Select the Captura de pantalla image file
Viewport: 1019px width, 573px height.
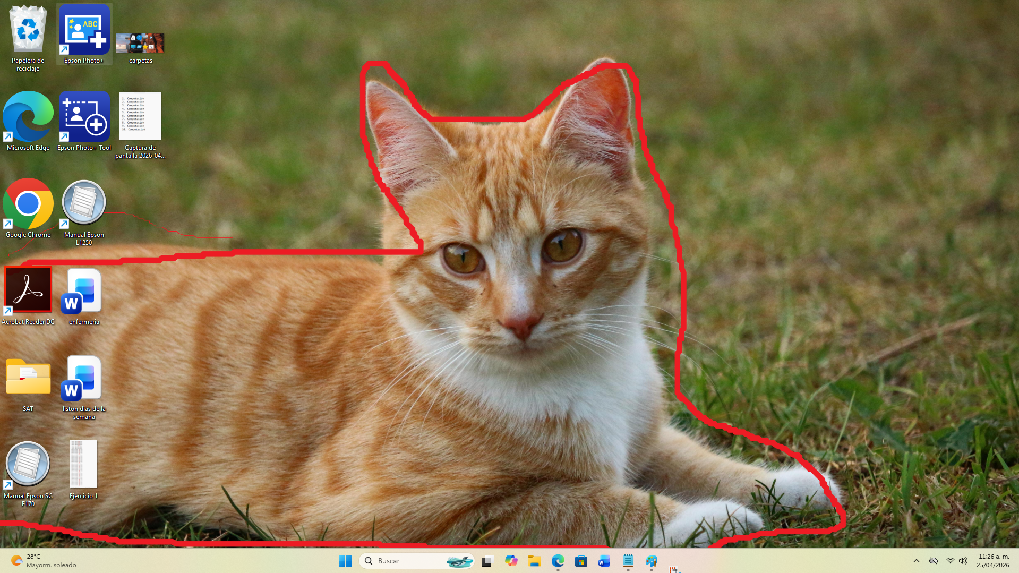point(140,116)
